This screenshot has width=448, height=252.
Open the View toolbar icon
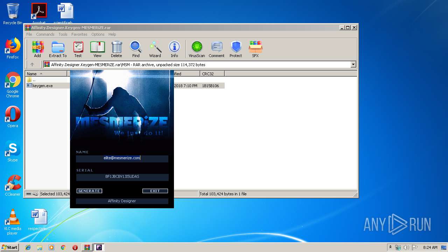coord(97,49)
